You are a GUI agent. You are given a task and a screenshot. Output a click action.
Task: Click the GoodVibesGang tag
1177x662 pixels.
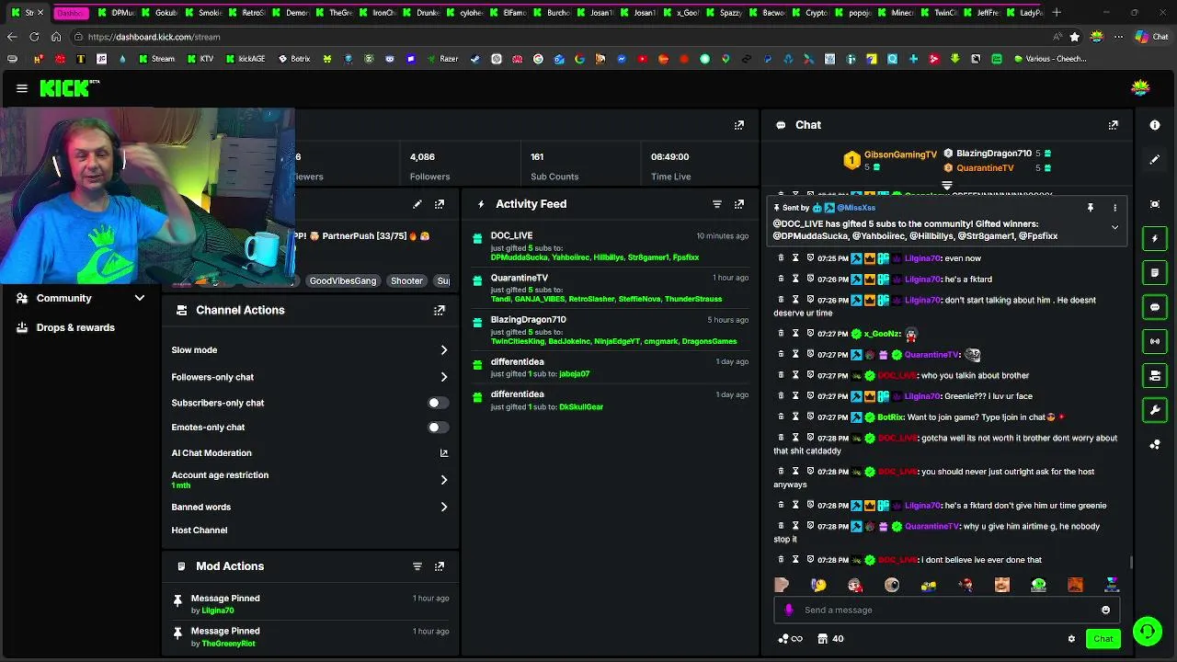342,281
